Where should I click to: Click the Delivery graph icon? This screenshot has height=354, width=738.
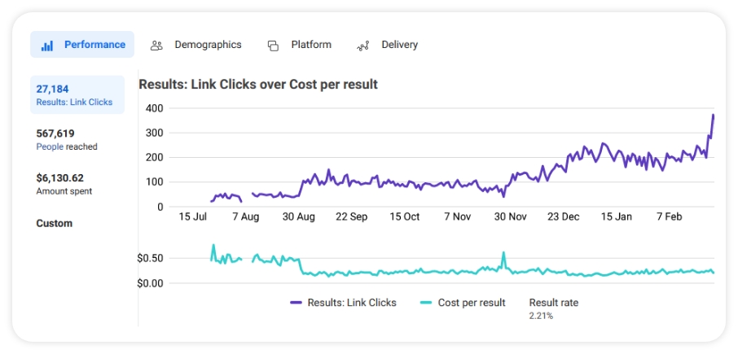(x=363, y=46)
